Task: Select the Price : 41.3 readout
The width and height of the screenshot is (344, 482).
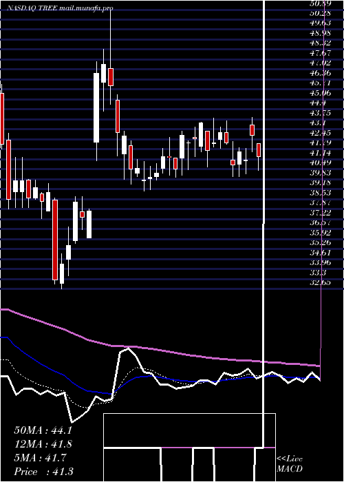Action: click(43, 472)
